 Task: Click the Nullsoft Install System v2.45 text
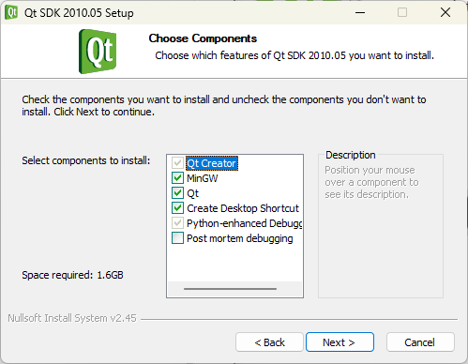click(x=72, y=318)
